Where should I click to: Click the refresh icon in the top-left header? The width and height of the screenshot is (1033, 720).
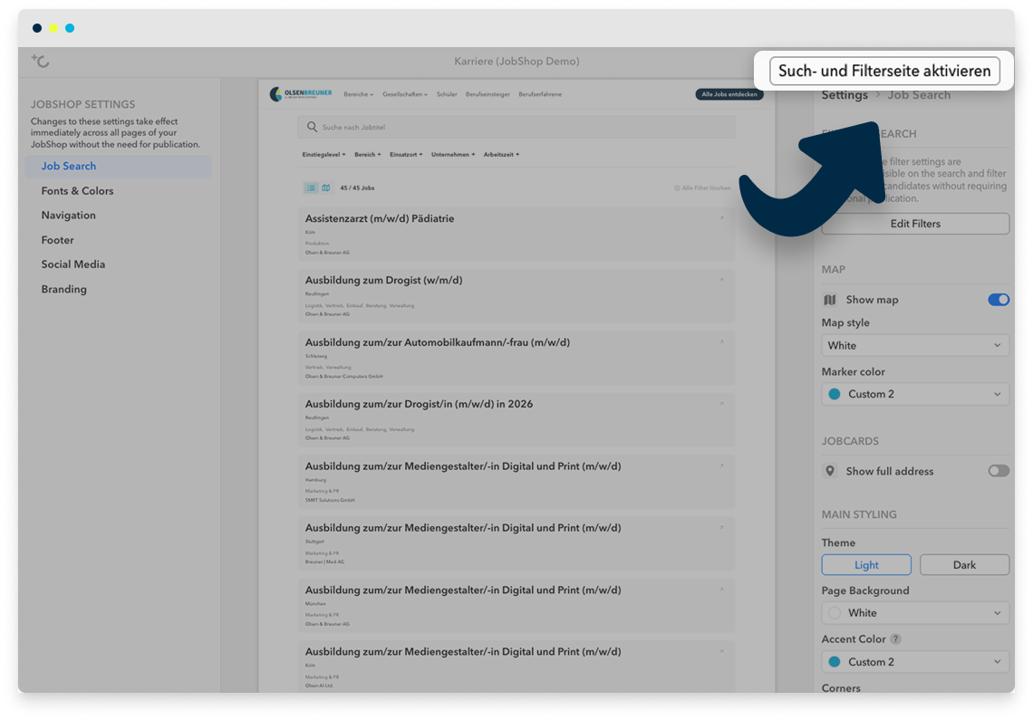point(41,62)
